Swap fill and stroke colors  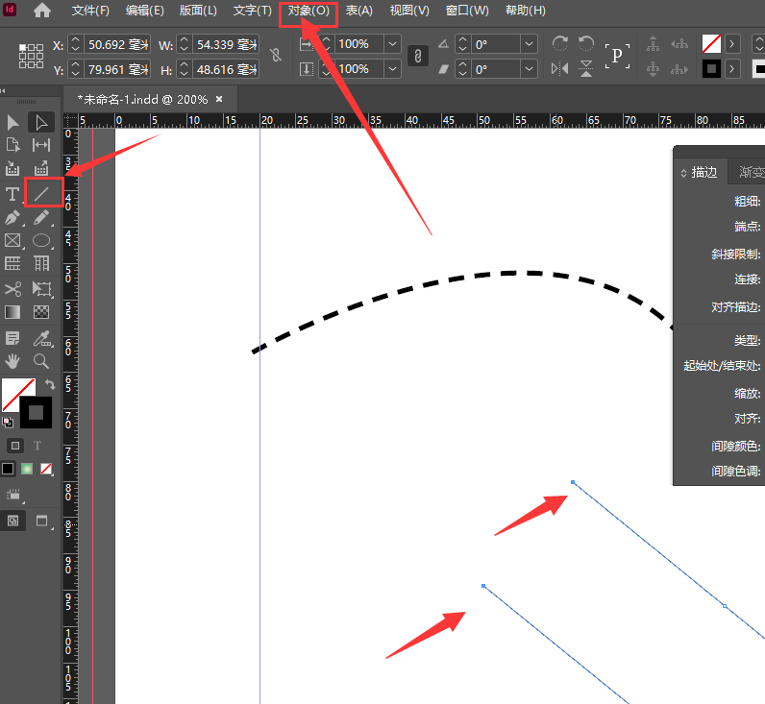coord(49,384)
